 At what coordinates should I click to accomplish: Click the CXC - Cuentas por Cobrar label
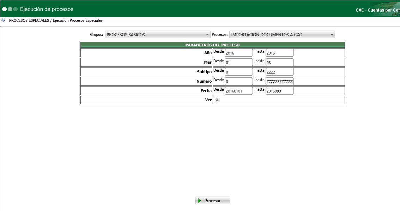(377, 10)
